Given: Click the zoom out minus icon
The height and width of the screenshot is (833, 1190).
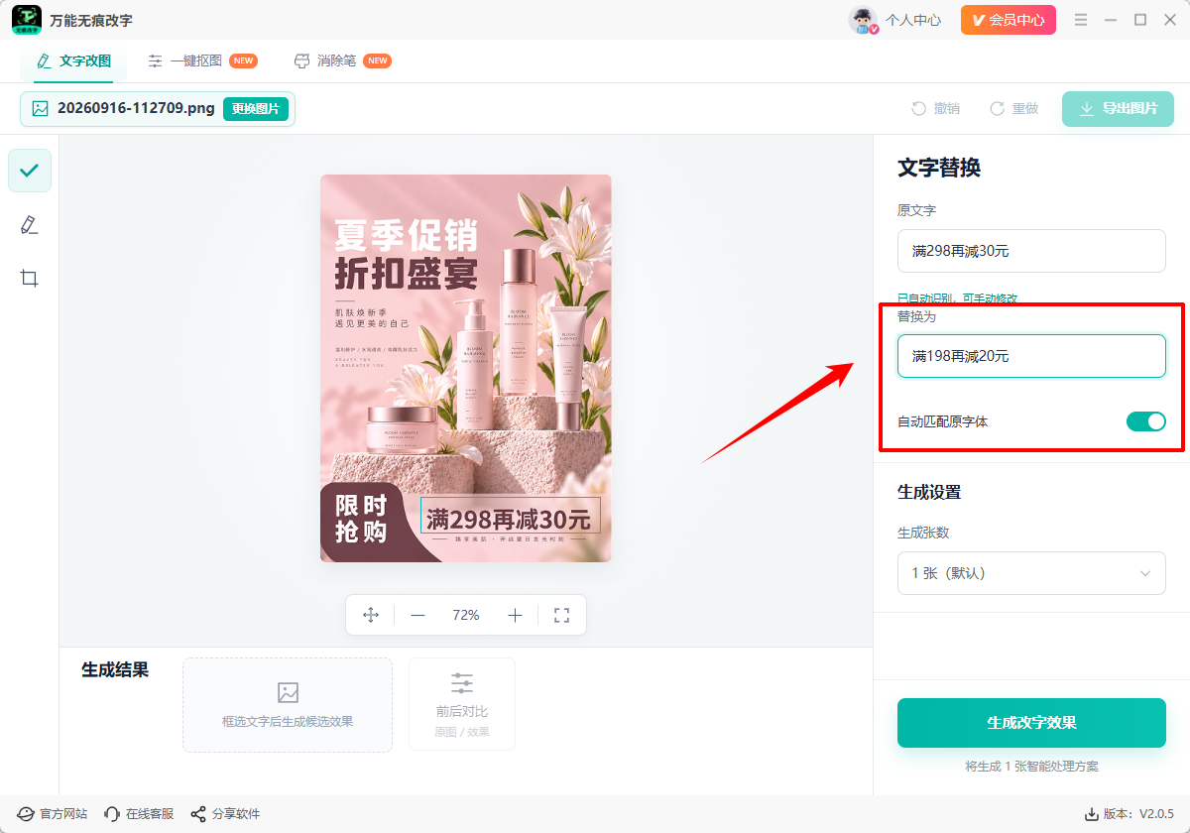Looking at the screenshot, I should (417, 615).
